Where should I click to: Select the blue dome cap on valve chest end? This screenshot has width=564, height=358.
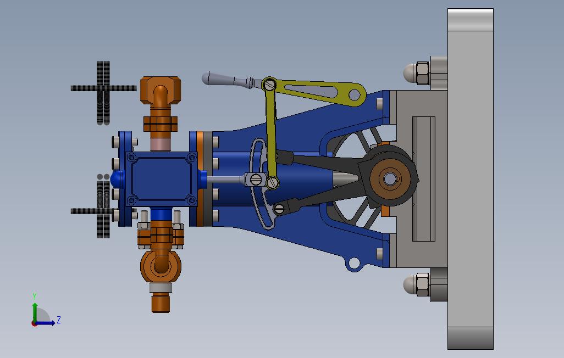point(117,179)
